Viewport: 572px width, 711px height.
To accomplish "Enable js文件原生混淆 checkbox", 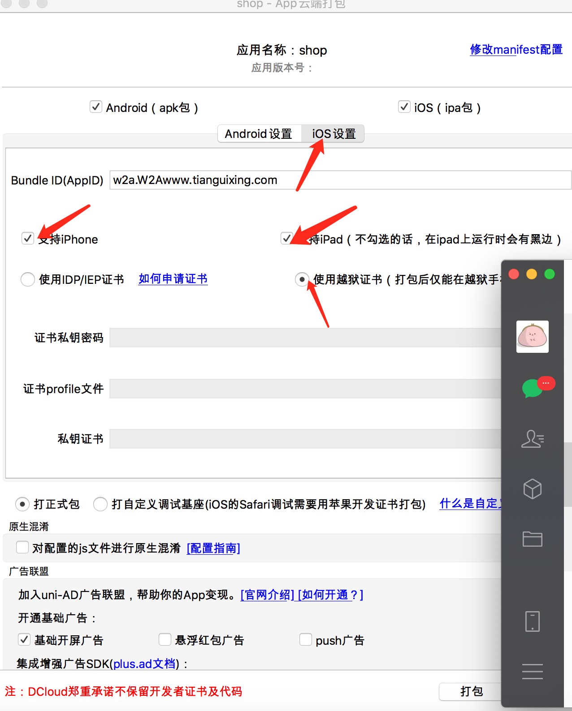I will click(x=22, y=547).
